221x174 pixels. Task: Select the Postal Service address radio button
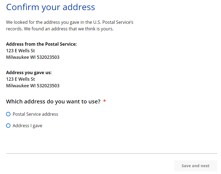point(8,114)
